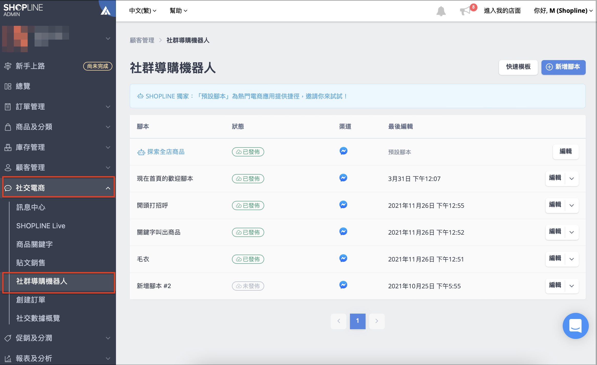Click the 顧客管理 breadcrumb link

pyautogui.click(x=142, y=40)
